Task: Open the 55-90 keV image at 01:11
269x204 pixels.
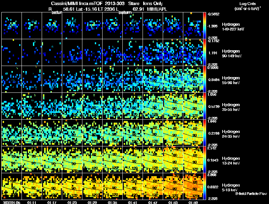Action: [32, 79]
